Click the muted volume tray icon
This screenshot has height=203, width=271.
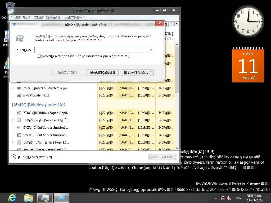tap(229, 198)
